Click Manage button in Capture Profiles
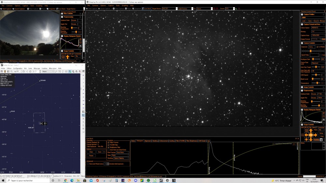This screenshot has height=183, width=326. click(x=322, y=21)
